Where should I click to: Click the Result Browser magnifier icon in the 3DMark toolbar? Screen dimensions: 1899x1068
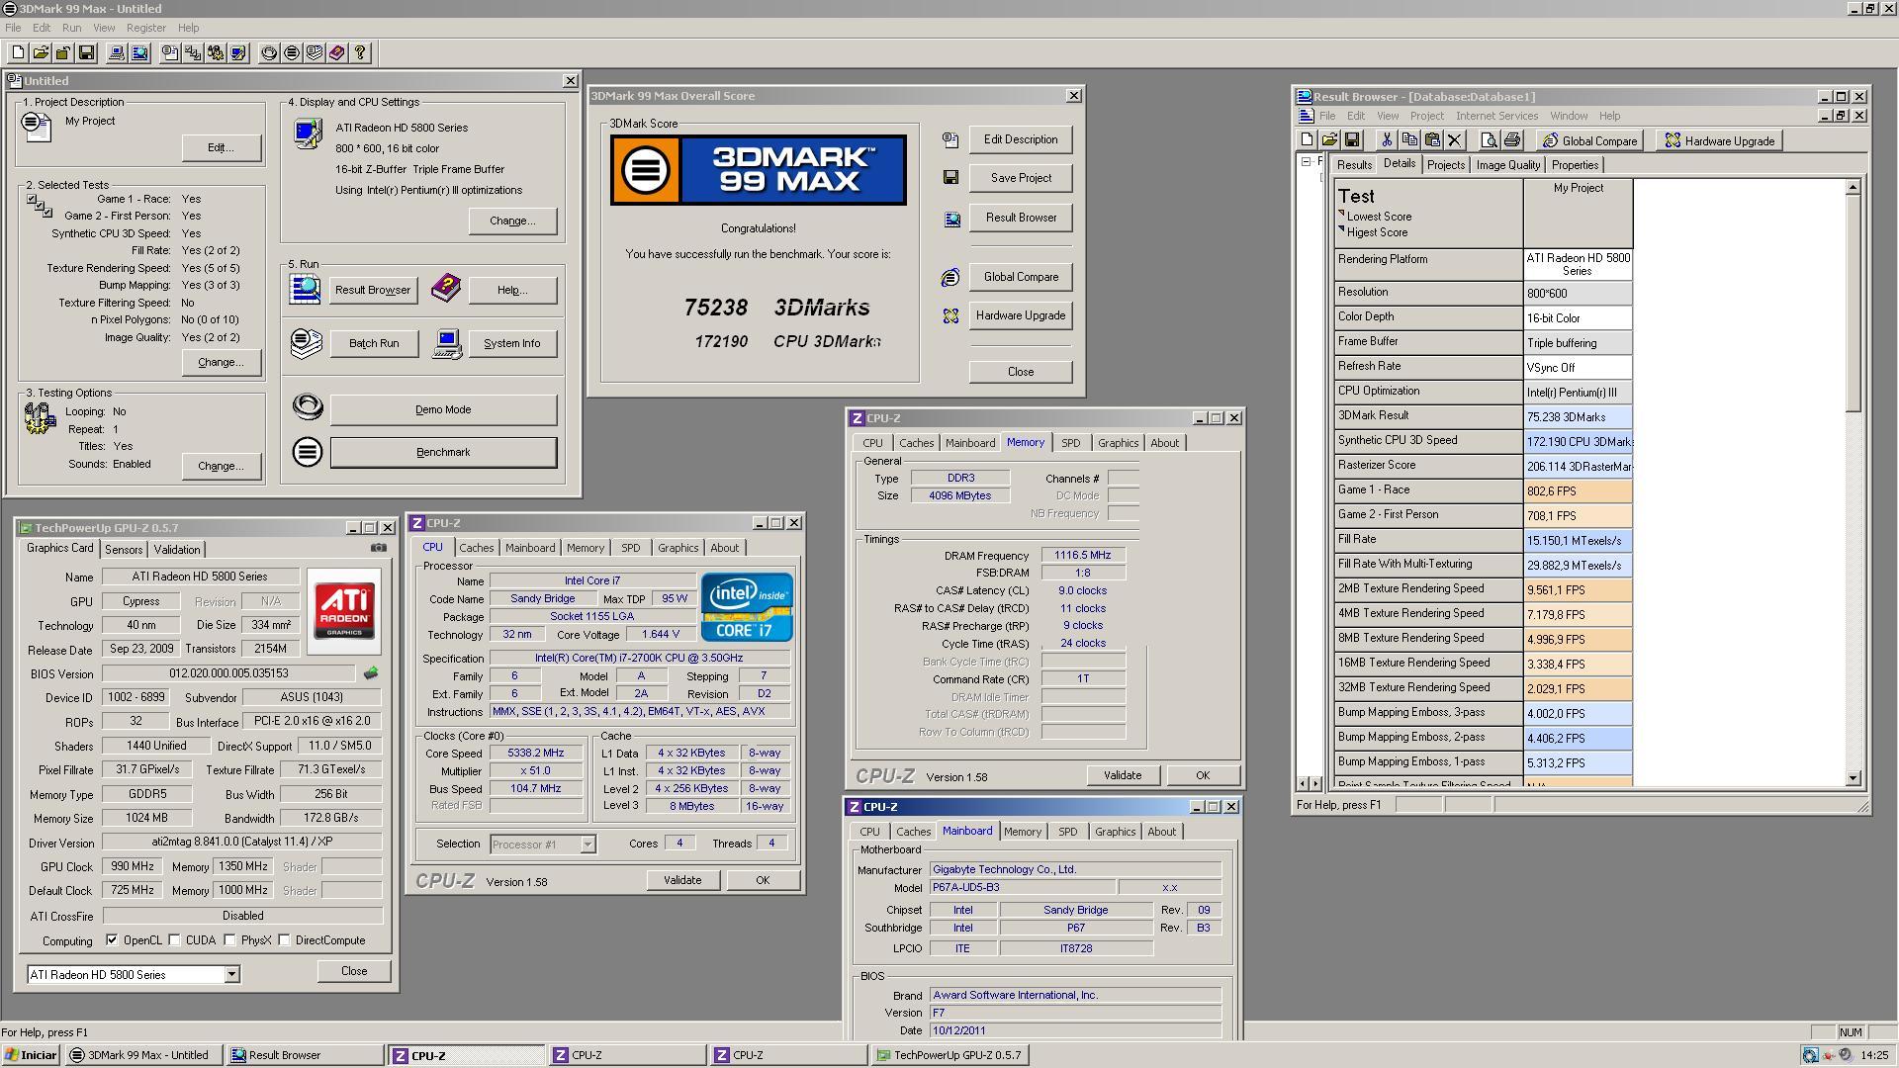tap(139, 53)
